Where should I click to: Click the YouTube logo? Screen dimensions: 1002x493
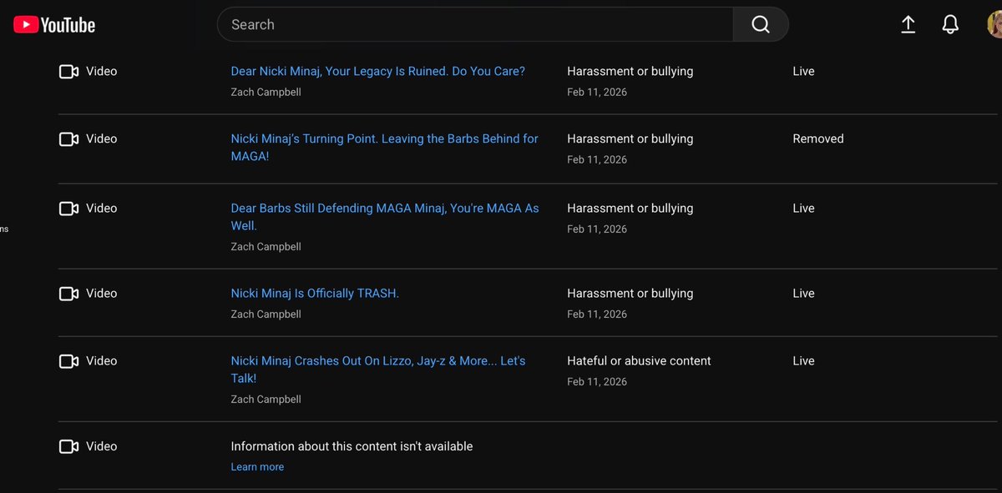pos(53,24)
